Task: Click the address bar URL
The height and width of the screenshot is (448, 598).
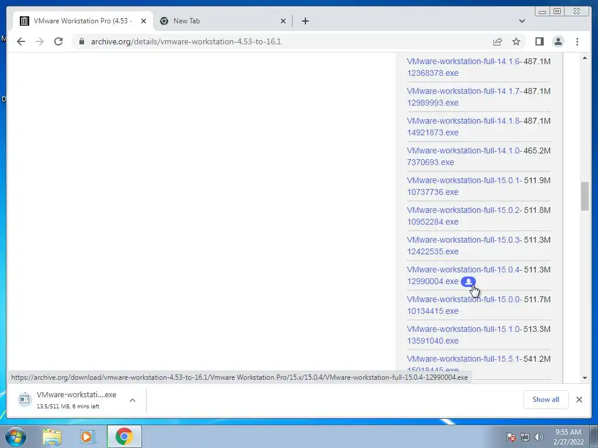Action: tap(186, 41)
